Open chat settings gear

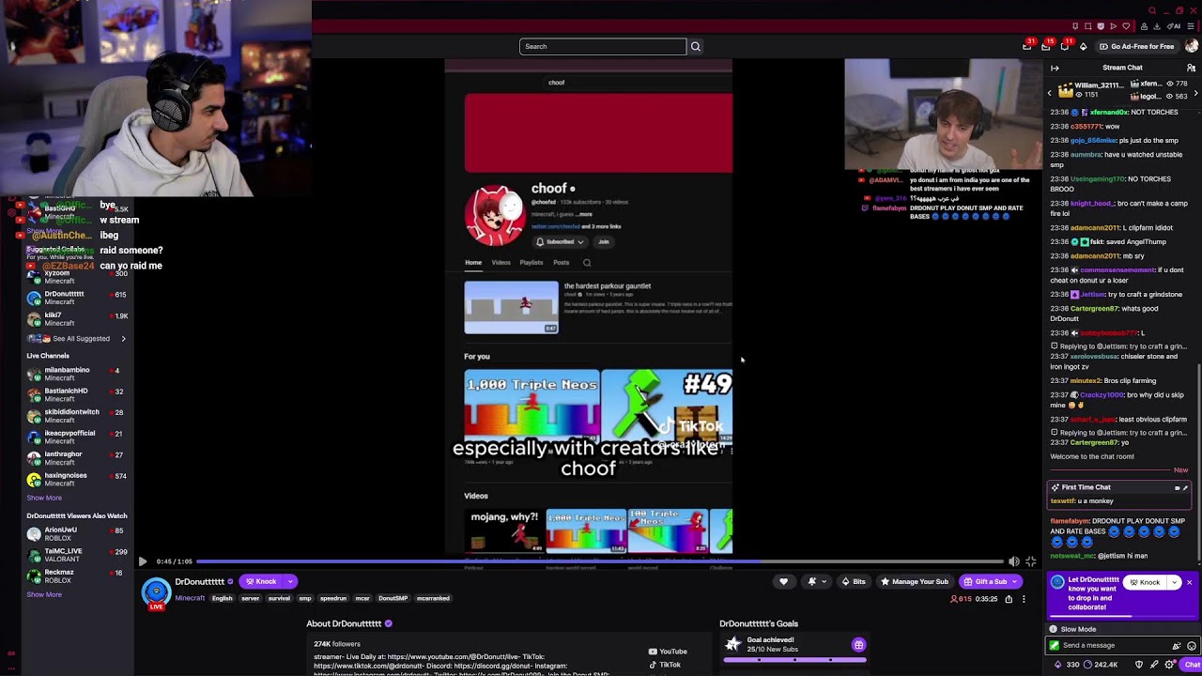(1170, 665)
